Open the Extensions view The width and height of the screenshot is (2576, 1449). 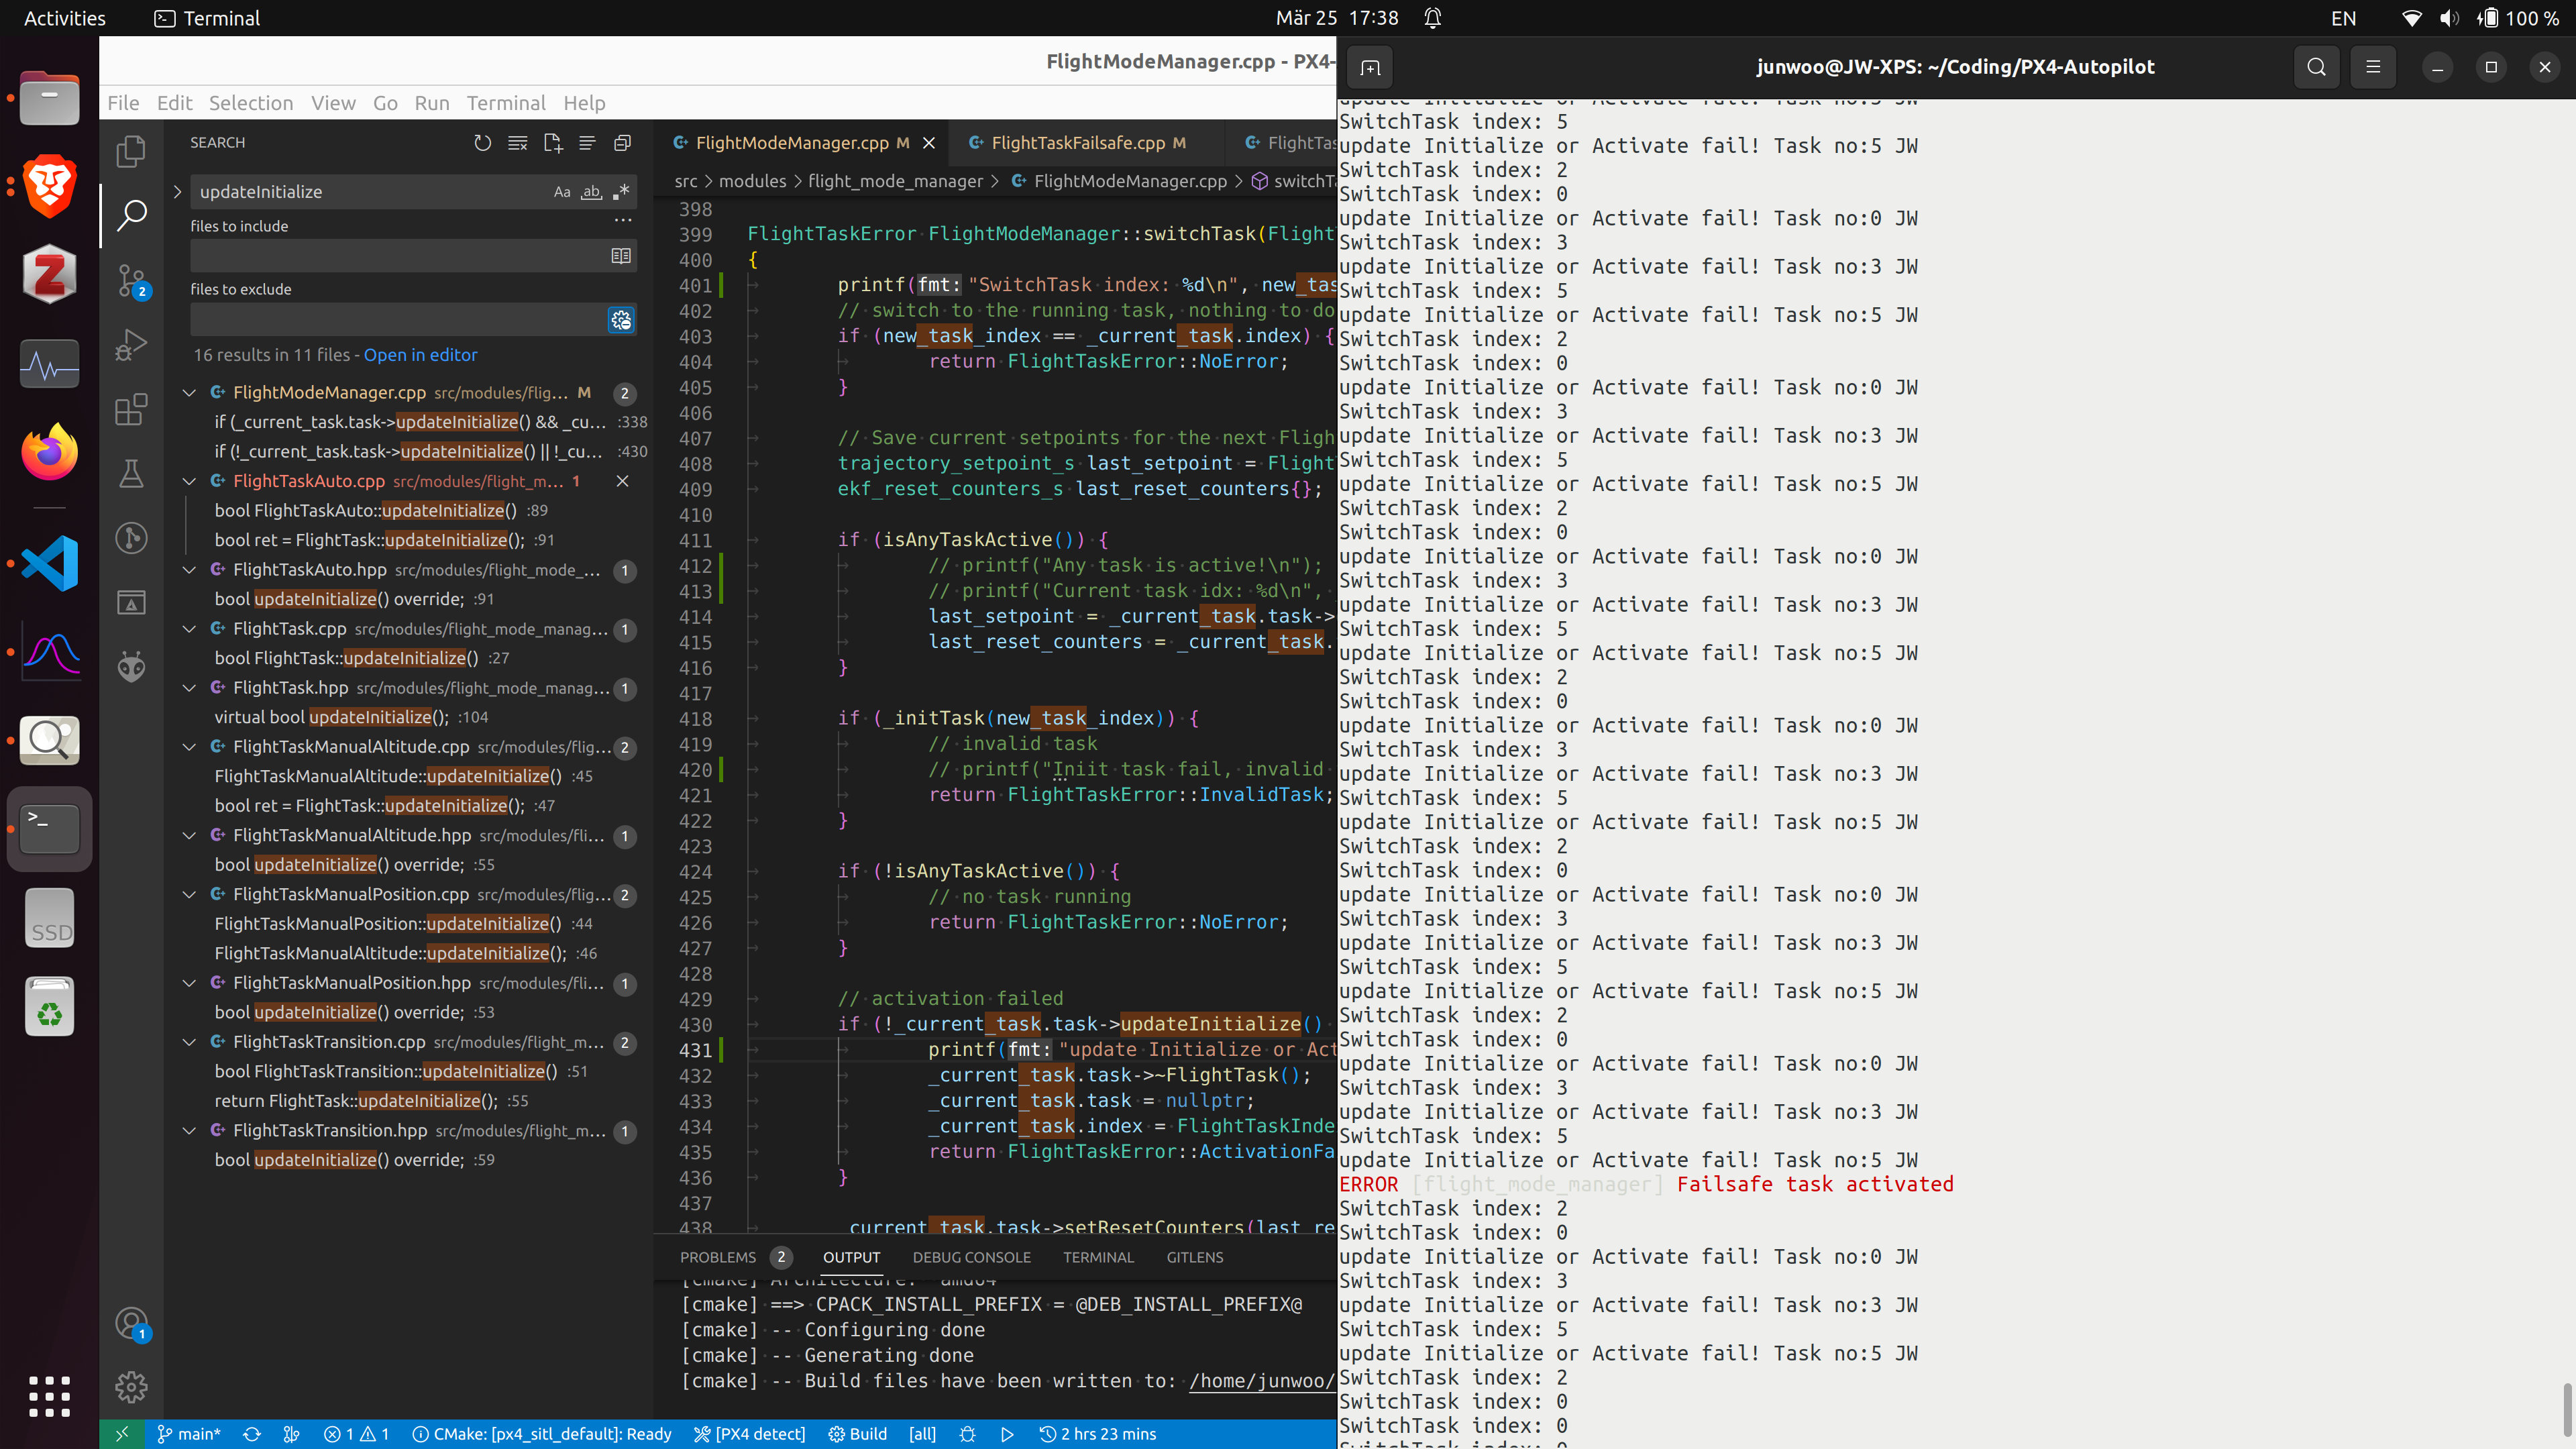[x=131, y=409]
